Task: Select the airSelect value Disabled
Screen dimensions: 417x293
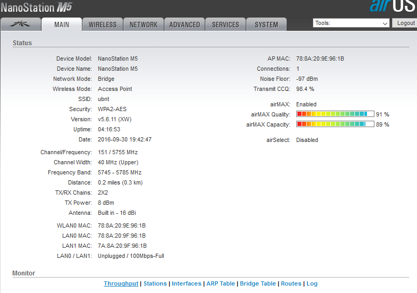Action: pos(307,140)
